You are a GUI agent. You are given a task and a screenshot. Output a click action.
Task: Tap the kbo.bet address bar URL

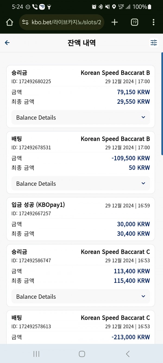point(66,22)
